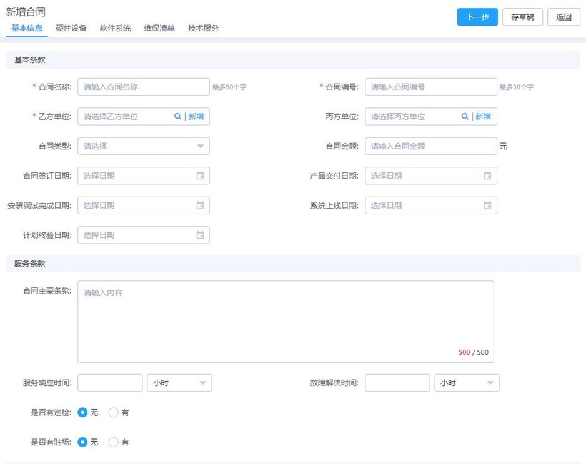Screen dimensions: 586x464
Task: Click the 合同金额 input field
Action: point(431,146)
